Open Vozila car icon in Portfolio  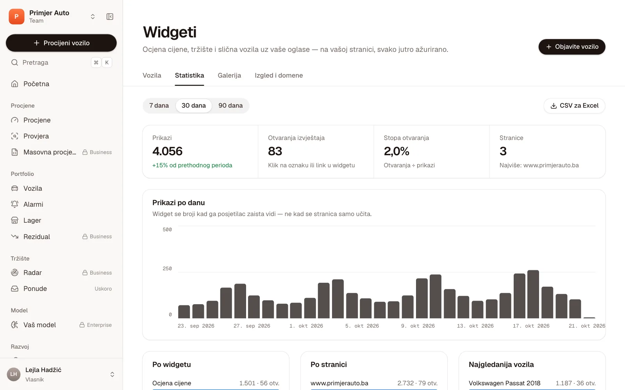15,188
